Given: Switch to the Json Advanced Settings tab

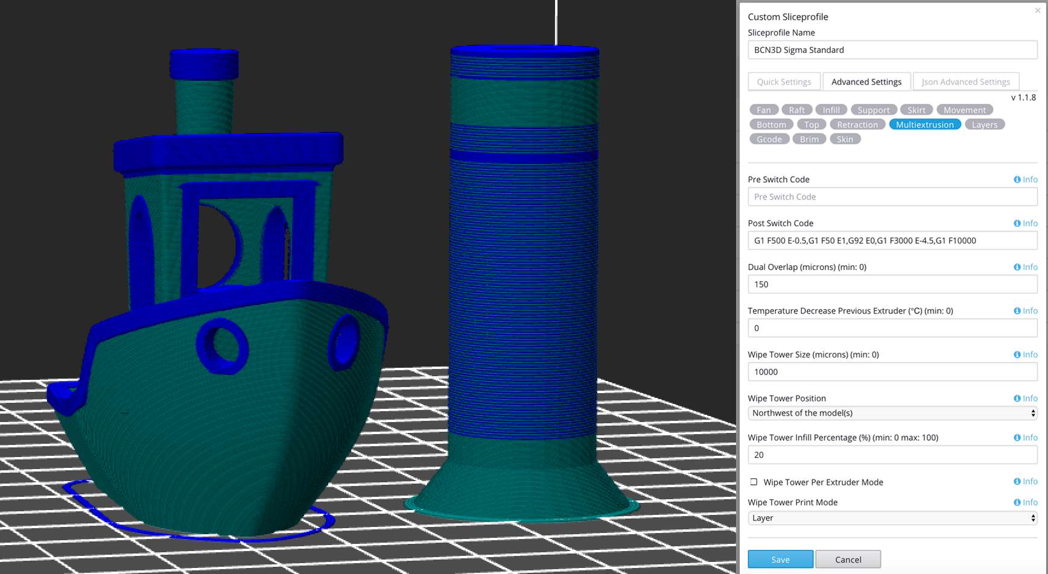Looking at the screenshot, I should click(x=965, y=81).
